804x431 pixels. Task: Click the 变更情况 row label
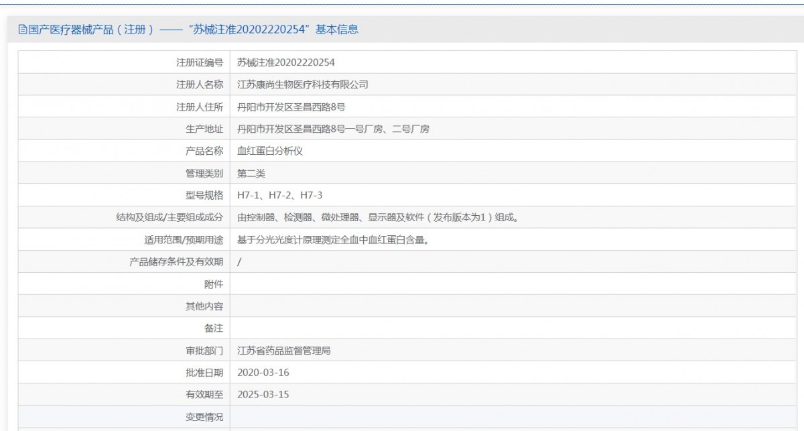click(204, 417)
